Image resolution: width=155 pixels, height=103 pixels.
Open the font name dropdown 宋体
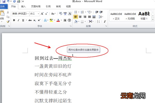(28, 14)
